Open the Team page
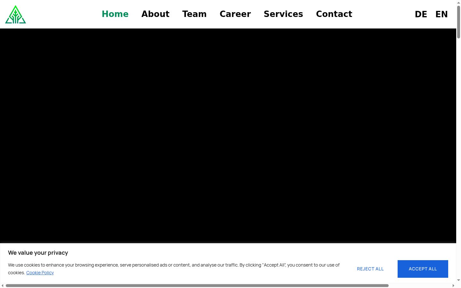This screenshot has height=288, width=461. pos(194,14)
